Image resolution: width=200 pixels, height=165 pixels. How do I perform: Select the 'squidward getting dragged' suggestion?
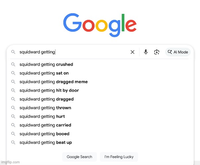tap(100, 99)
